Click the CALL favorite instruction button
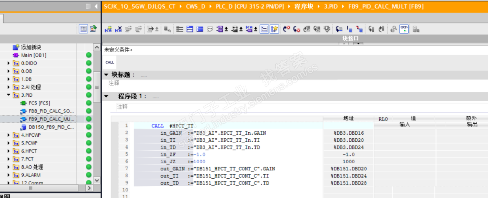 tap(109, 62)
